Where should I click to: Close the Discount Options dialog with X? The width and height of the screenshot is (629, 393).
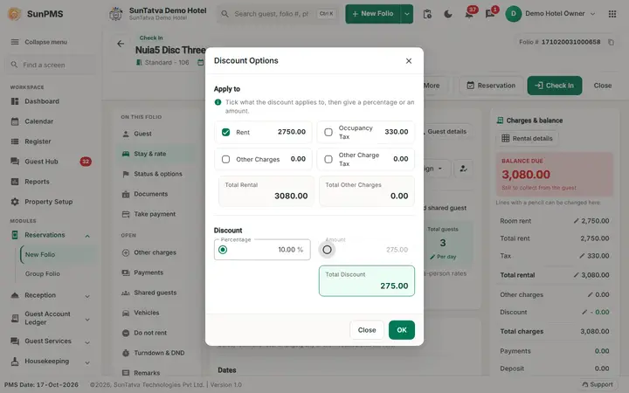tap(408, 61)
